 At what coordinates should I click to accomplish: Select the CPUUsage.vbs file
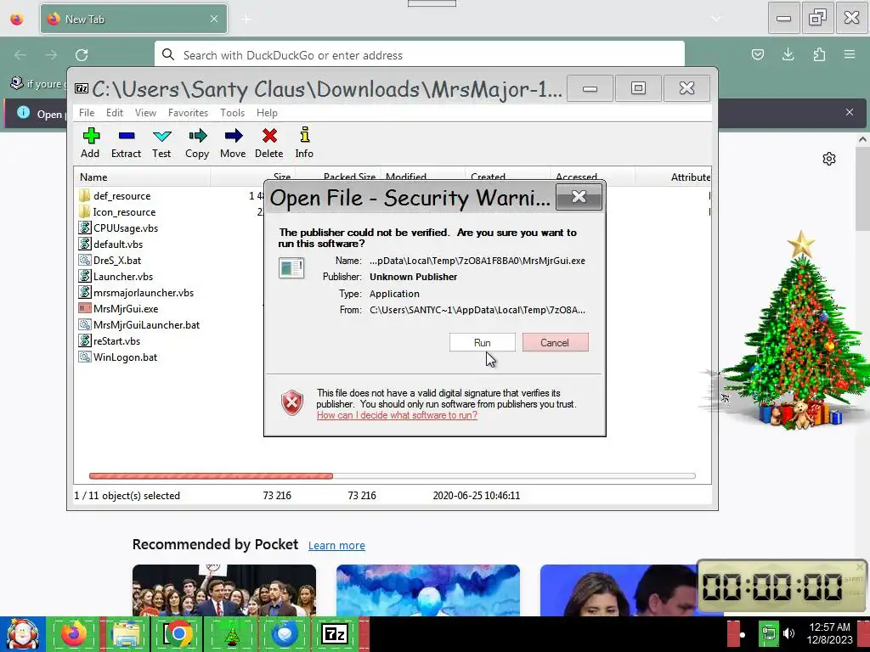coord(119,228)
